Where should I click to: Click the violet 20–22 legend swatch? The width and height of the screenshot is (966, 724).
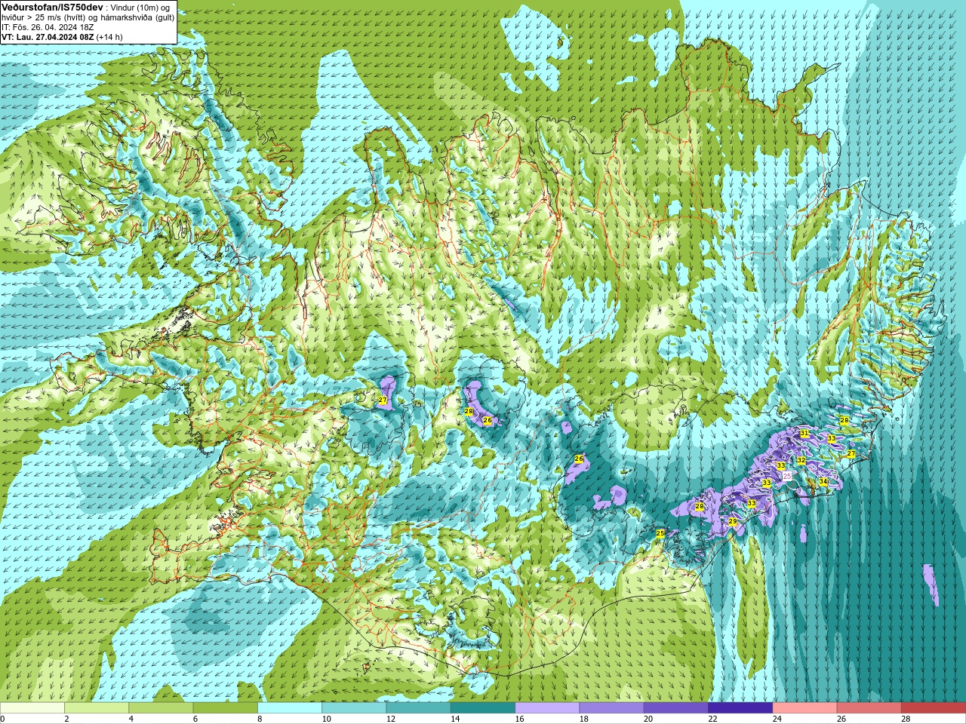[676, 708]
